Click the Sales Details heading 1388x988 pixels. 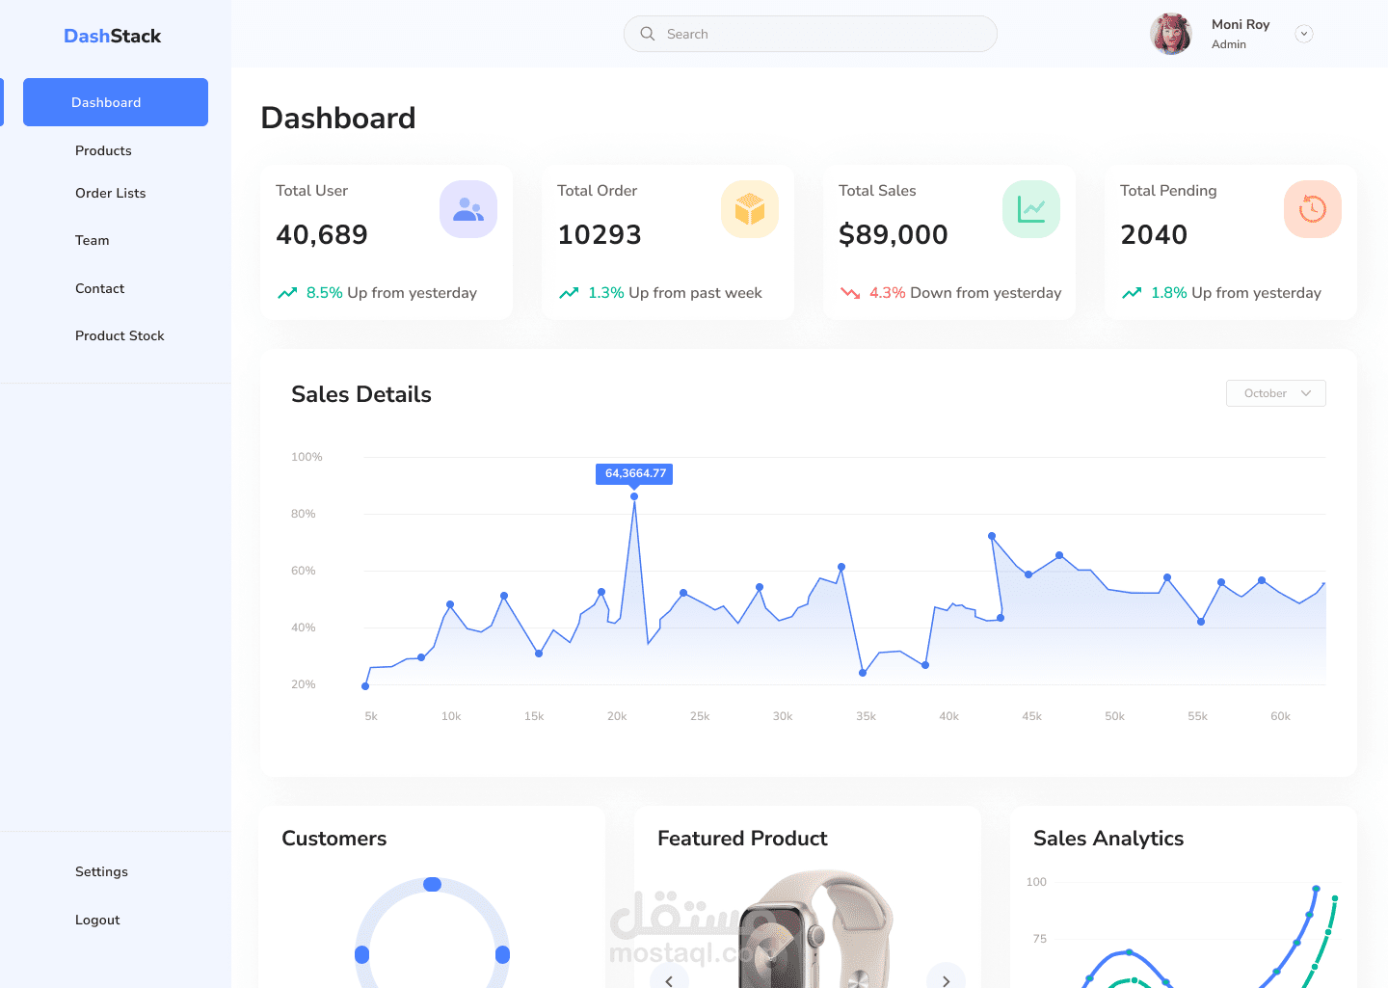361,394
